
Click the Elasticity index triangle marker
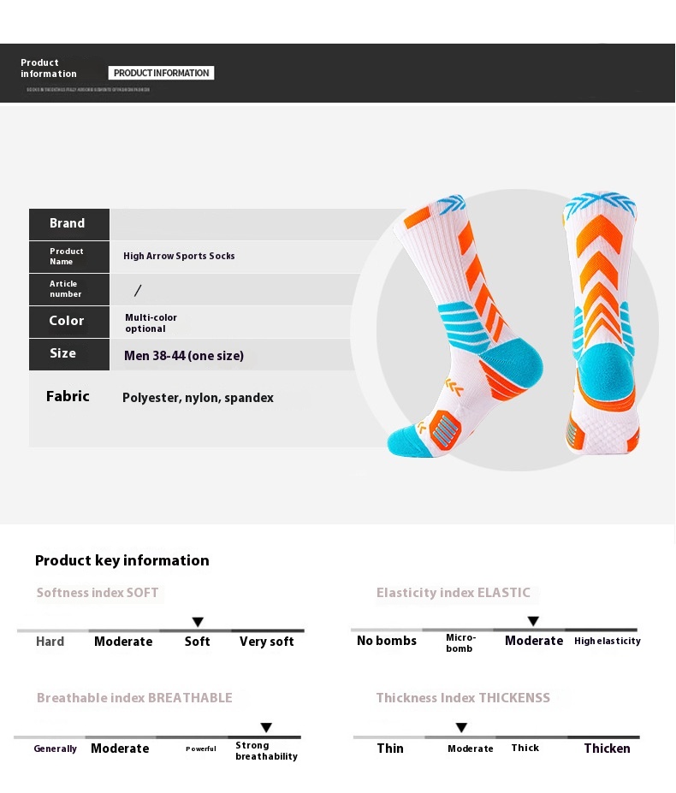(533, 621)
